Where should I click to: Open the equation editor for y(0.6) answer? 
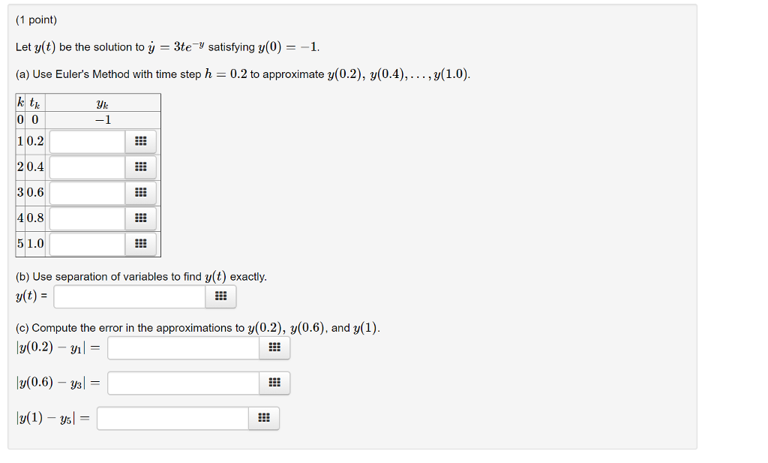[140, 192]
